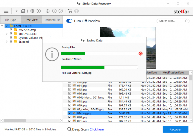This screenshot has width=193, height=136.
Task: Click the file list scroll up arrow
Action: (x=191, y=72)
